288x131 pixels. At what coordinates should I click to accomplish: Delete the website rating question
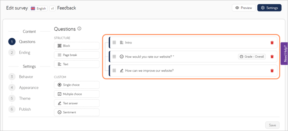[272, 57]
